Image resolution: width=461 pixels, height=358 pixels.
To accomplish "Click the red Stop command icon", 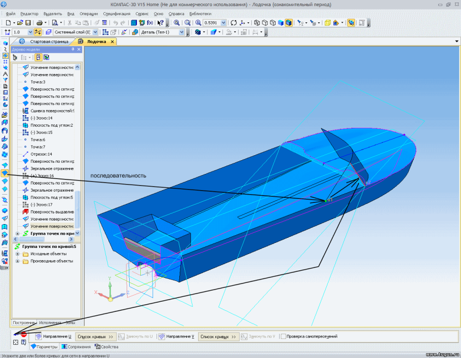I will pos(23,335).
